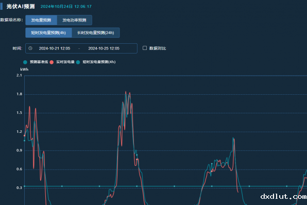Click the 1.8 y-axis label
The width and height of the screenshot is (307, 205).
click(x=19, y=94)
